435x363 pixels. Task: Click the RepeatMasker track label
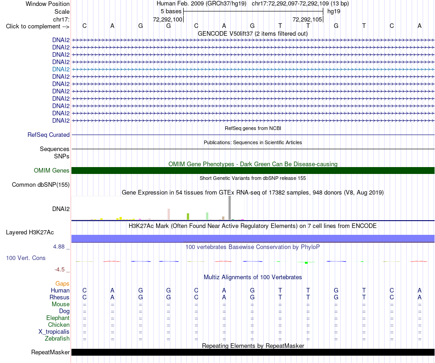pos(50,352)
